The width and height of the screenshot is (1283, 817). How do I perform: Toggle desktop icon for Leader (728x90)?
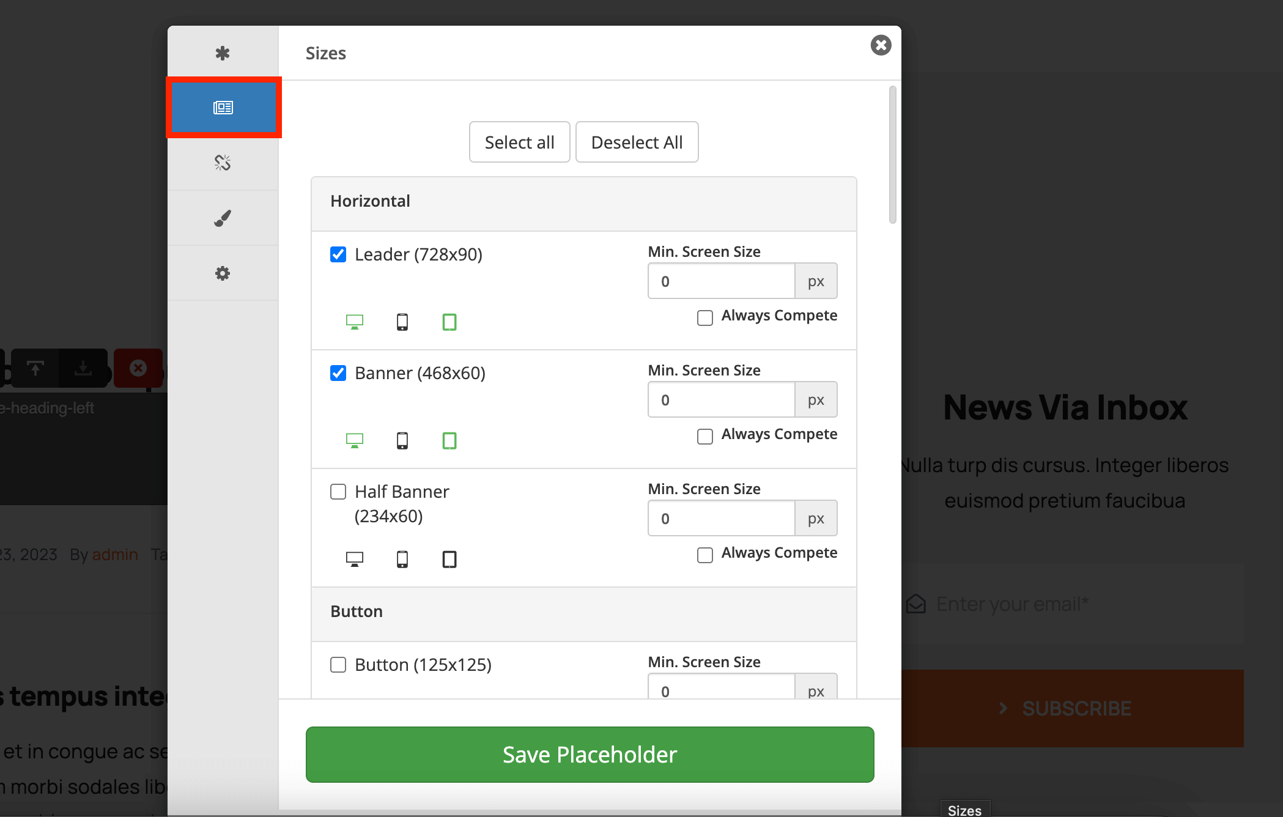(355, 322)
